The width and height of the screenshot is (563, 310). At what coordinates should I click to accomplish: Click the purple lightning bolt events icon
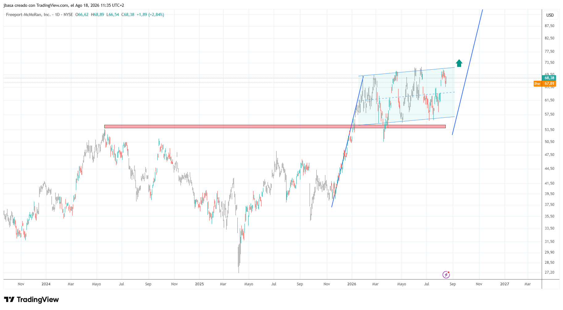coord(446,275)
